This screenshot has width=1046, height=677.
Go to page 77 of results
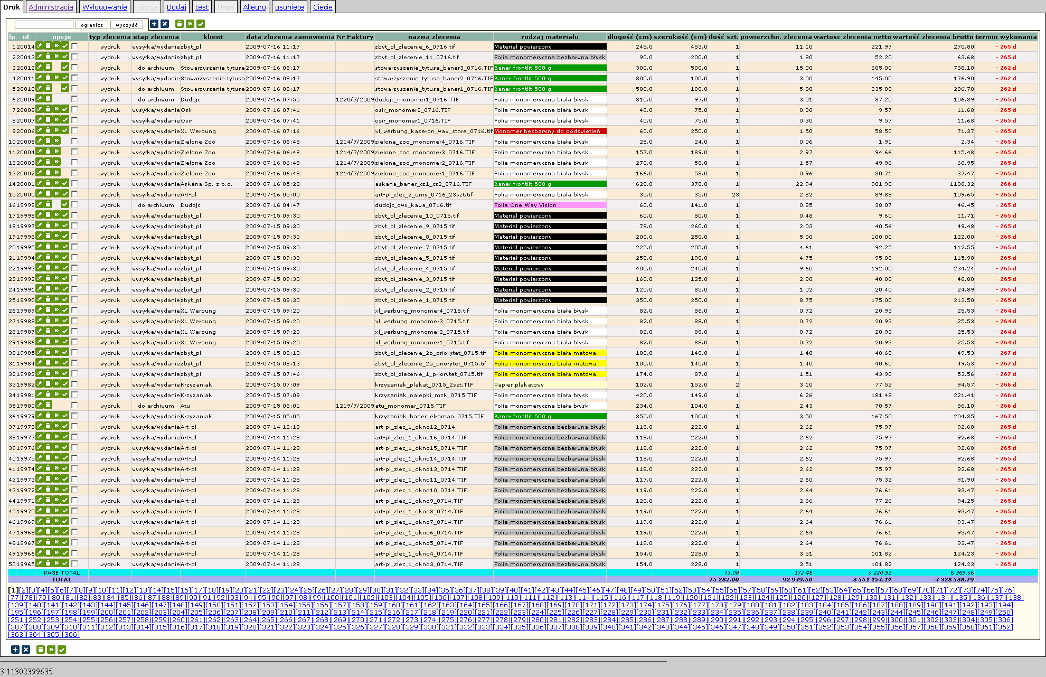coord(15,597)
